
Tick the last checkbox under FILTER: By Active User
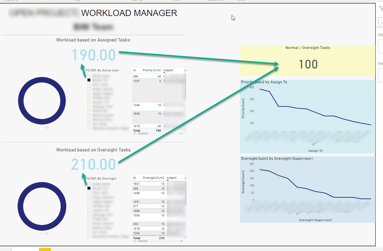[89, 128]
